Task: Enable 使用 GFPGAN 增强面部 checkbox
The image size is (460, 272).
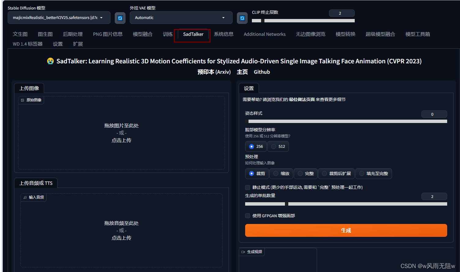Action: pos(248,216)
